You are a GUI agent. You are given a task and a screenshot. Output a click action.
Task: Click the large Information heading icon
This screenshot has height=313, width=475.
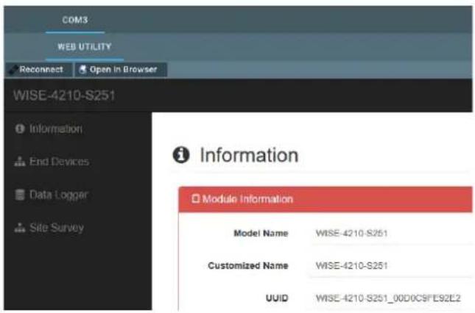click(x=181, y=155)
